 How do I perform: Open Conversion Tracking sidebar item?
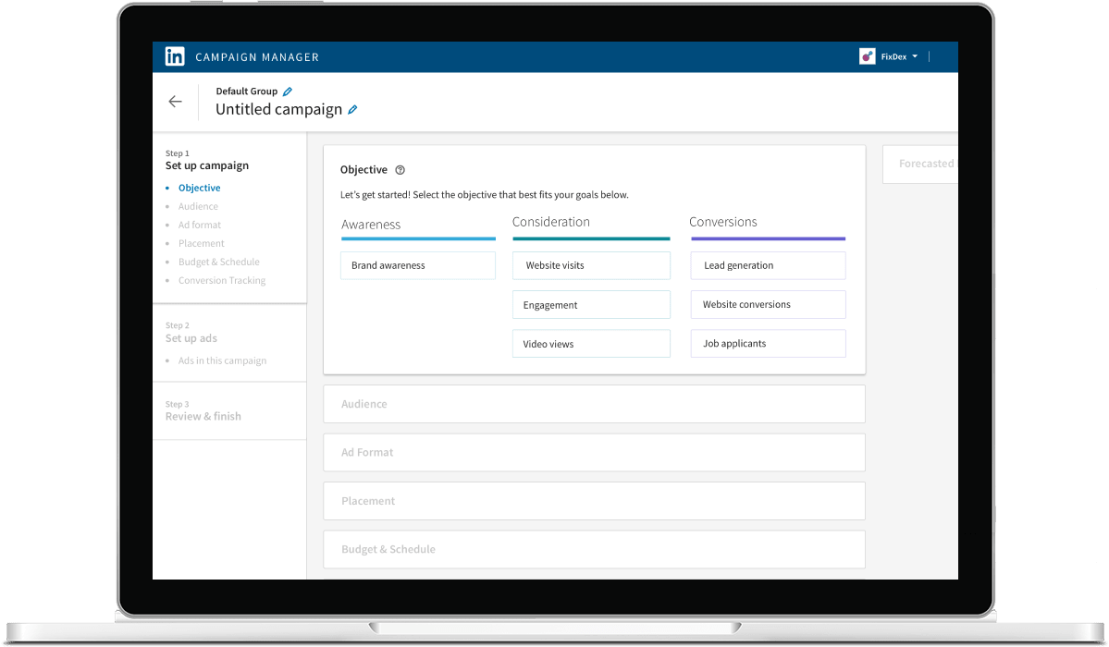click(222, 280)
